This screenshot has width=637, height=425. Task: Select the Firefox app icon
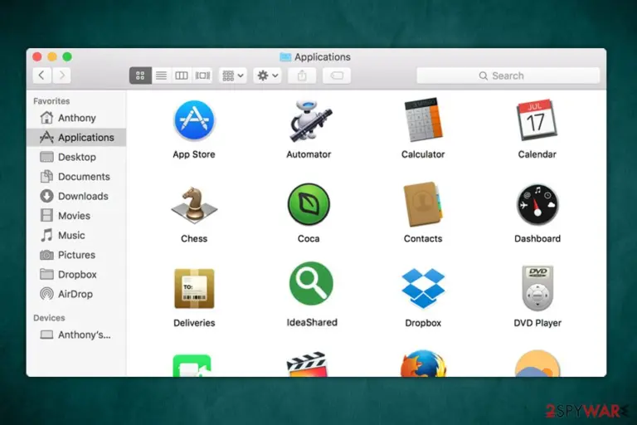pos(423,364)
